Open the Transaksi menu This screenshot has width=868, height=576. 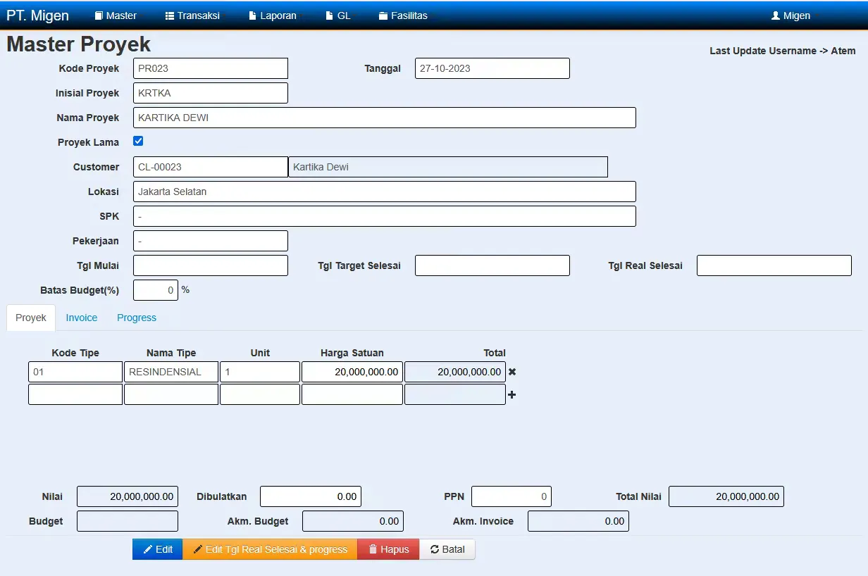[x=192, y=15]
